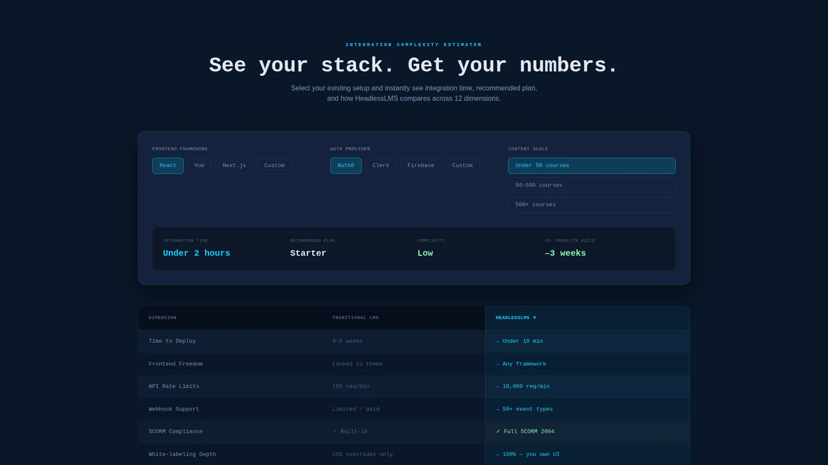Choose Clerk auth provider
This screenshot has width=828, height=465.
tap(381, 166)
